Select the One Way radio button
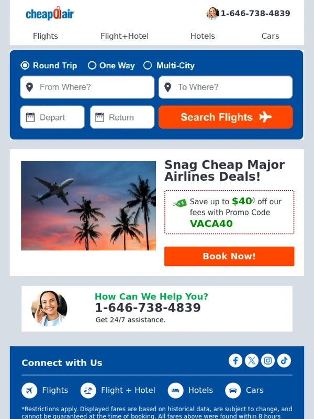This screenshot has height=419, width=314. coord(92,65)
